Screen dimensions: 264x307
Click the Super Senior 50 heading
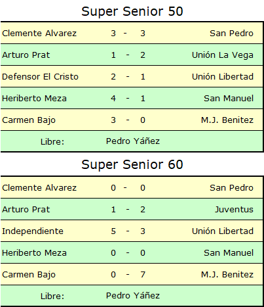[x=132, y=11]
